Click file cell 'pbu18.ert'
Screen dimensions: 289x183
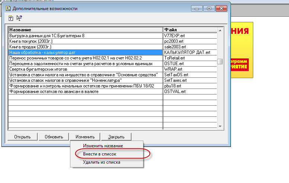(190, 86)
